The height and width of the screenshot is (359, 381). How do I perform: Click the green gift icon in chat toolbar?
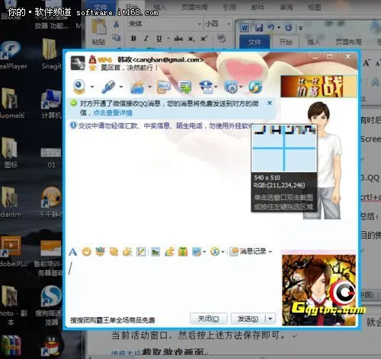(x=183, y=252)
